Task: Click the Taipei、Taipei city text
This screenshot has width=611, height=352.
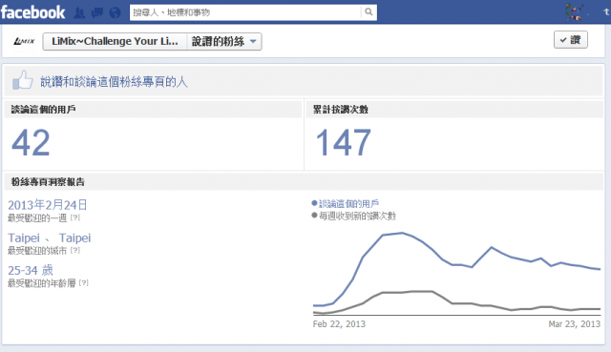Action: [x=50, y=238]
